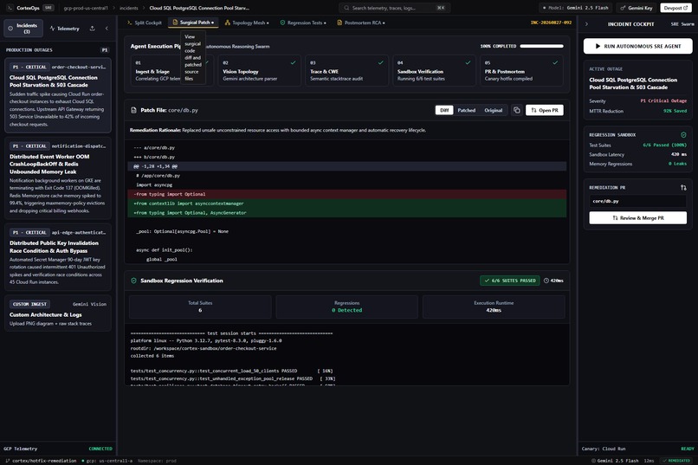This screenshot has height=465, width=698.
Task: Run the Autonomous SRE Agent
Action: pyautogui.click(x=638, y=46)
